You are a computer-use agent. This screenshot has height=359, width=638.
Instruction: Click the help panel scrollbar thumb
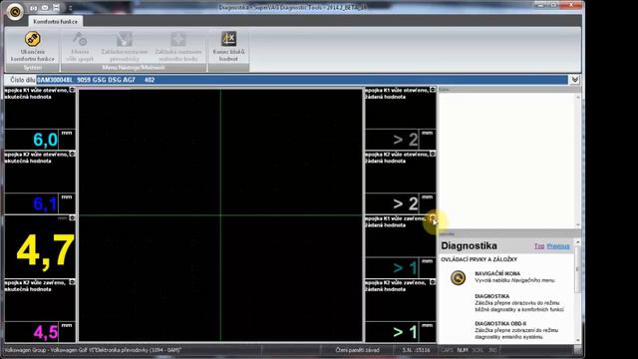tap(577, 269)
